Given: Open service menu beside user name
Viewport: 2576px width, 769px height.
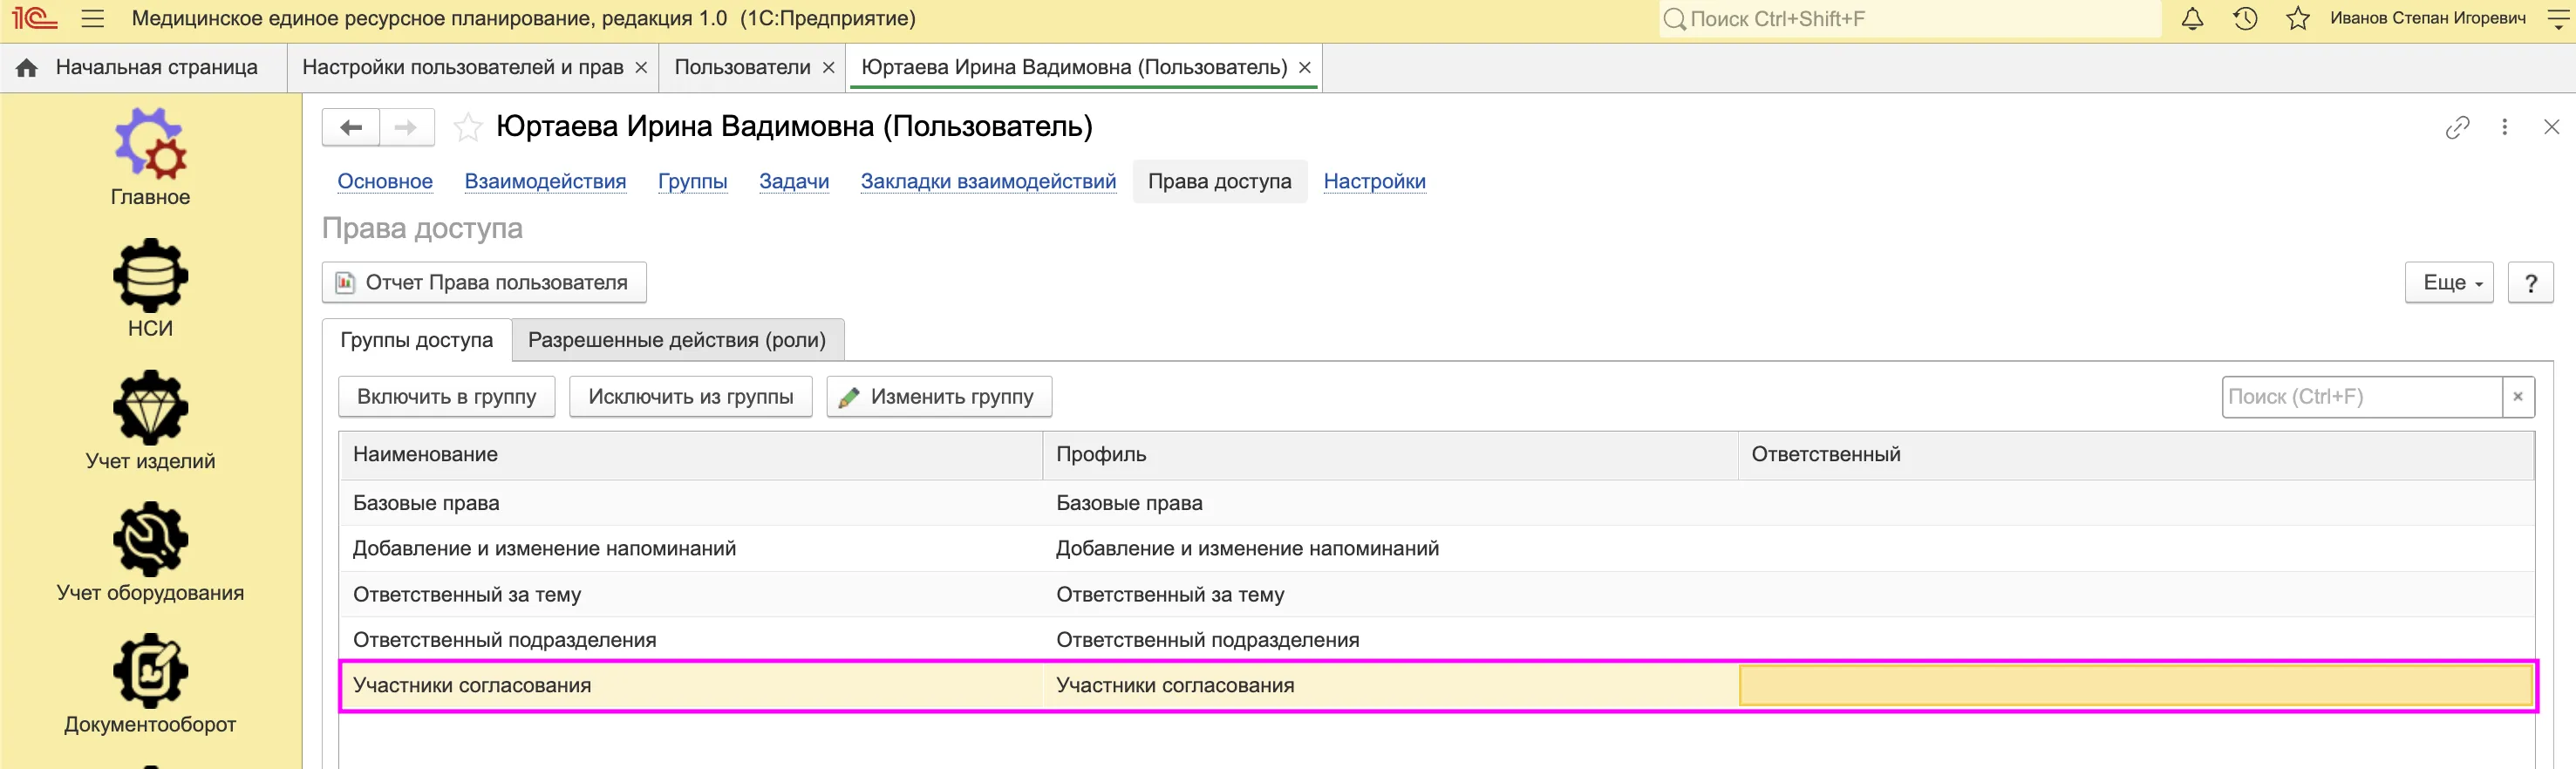Looking at the screenshot, I should pos(2557,19).
